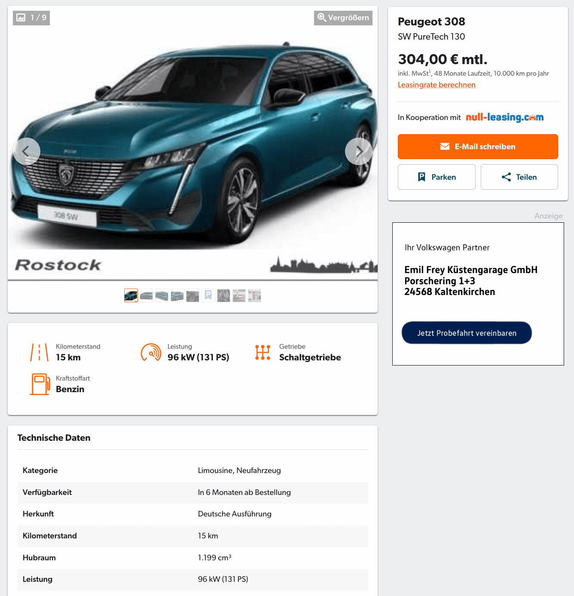
Task: Click the speedometer Leistung icon
Action: [151, 352]
